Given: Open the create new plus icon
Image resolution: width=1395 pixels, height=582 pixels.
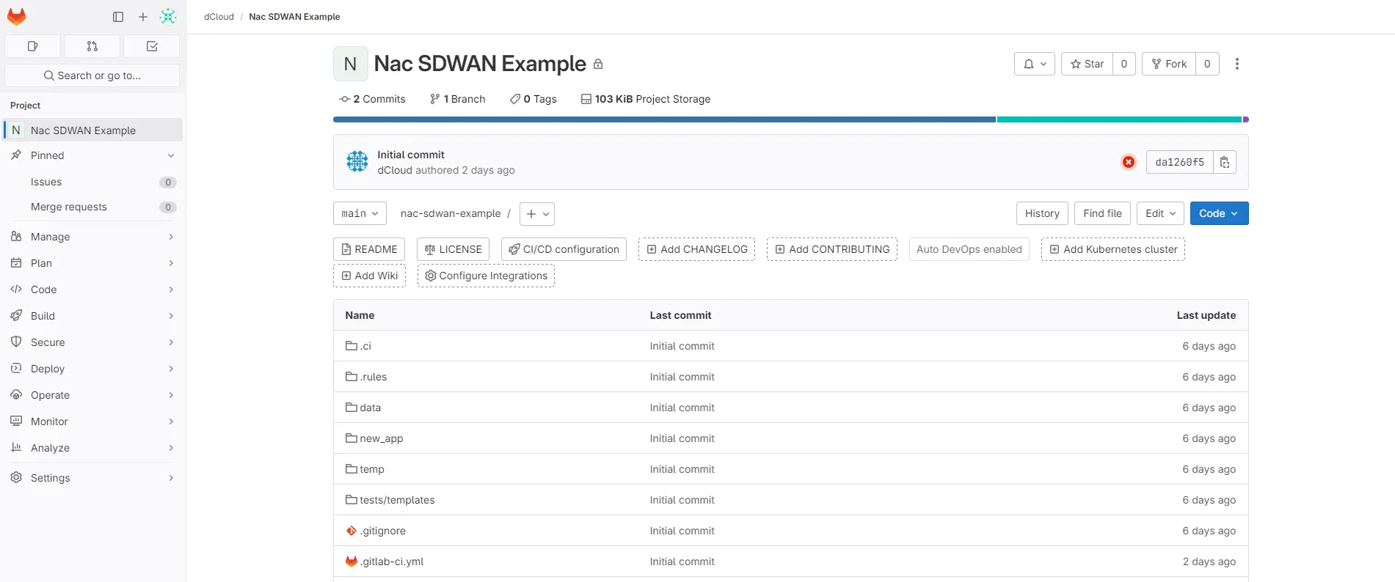Looking at the screenshot, I should tap(143, 17).
